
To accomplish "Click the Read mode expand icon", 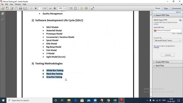I will pyautogui.click(x=92, y=8).
